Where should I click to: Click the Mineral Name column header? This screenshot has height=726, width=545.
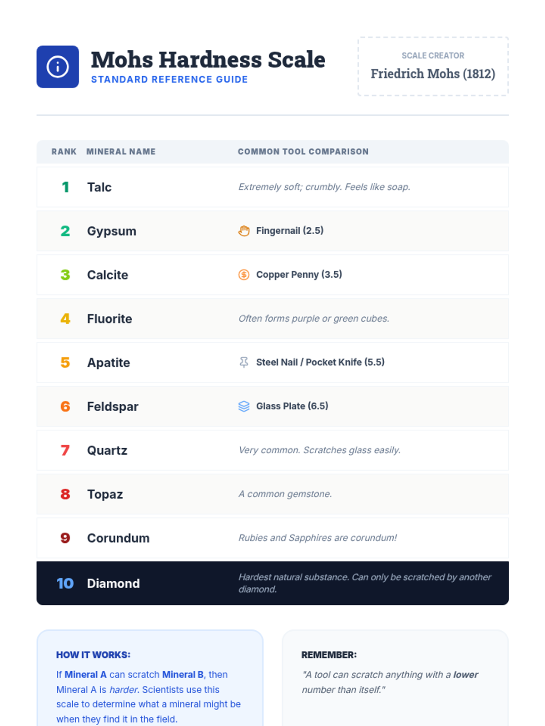[121, 152]
